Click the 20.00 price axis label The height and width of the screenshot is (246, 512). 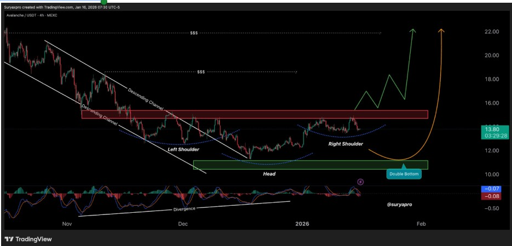coord(492,55)
